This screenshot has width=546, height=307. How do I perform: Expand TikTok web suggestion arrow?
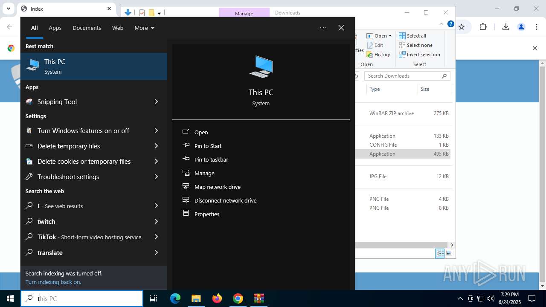click(156, 237)
